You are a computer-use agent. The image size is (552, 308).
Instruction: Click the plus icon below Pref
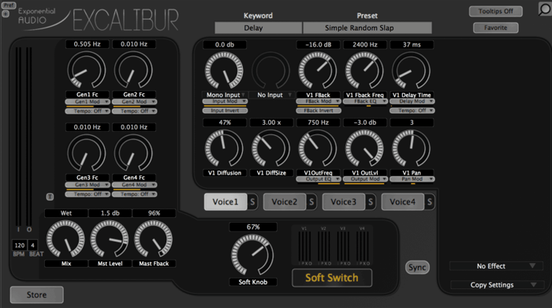click(6, 14)
